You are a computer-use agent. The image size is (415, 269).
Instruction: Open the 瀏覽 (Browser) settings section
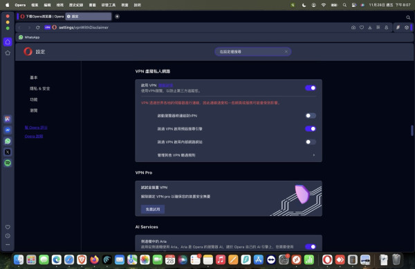pos(34,110)
